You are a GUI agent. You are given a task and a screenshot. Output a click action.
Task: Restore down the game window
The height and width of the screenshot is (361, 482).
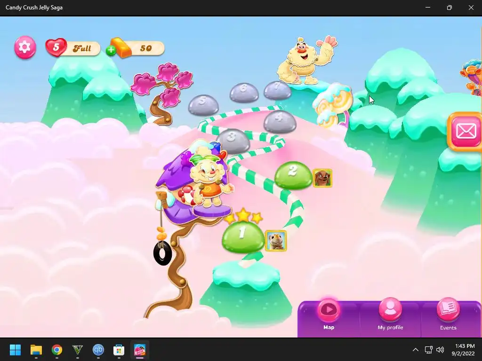(449, 8)
